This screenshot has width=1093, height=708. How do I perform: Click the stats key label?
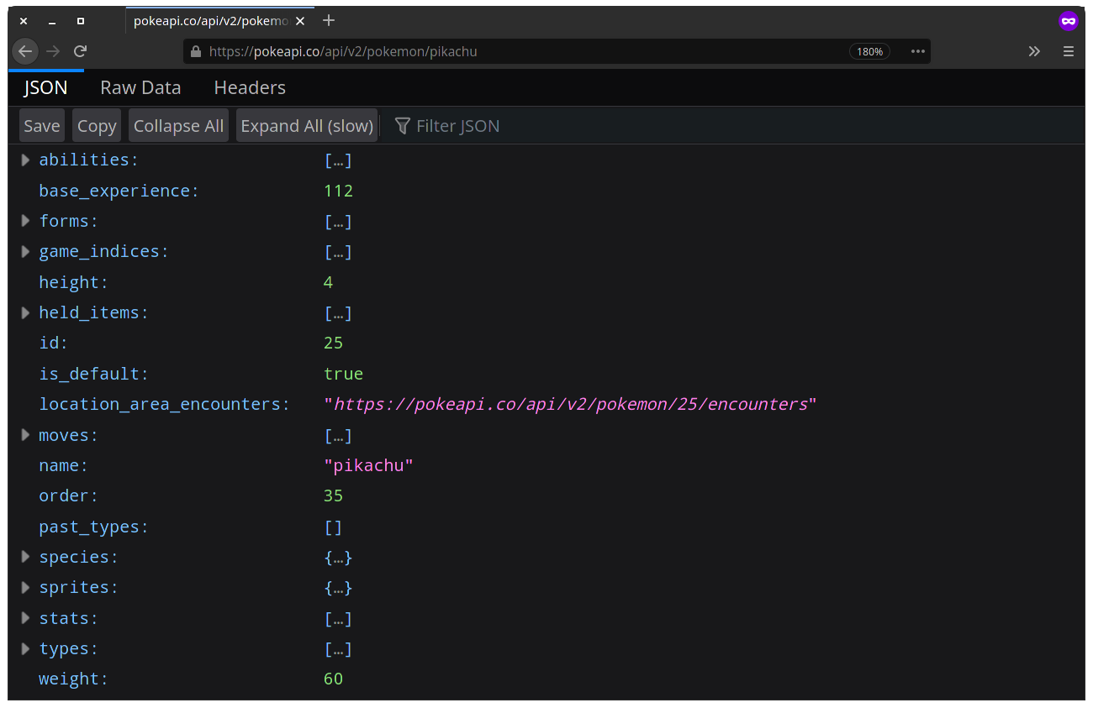coord(68,618)
